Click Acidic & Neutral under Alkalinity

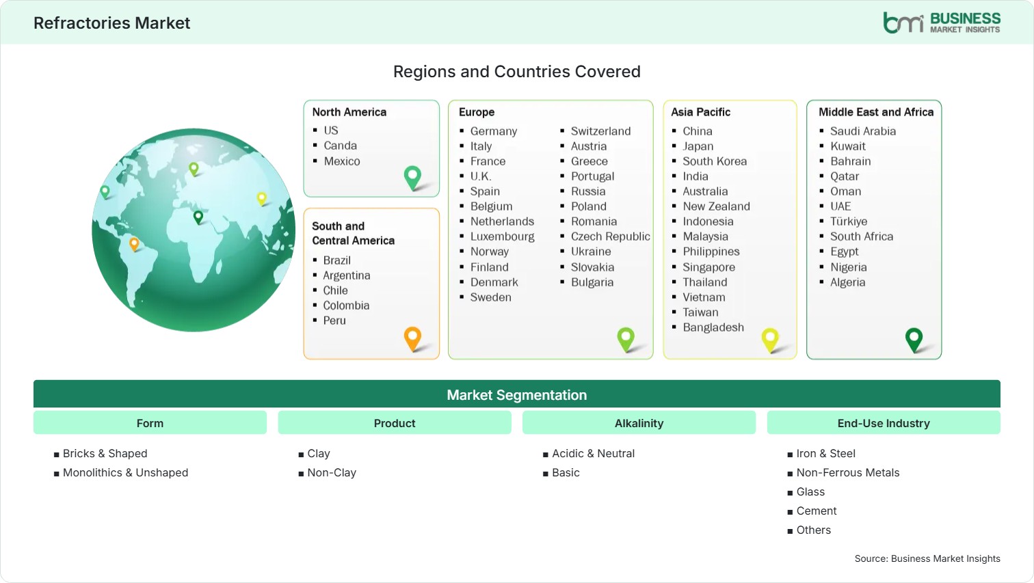coord(594,454)
